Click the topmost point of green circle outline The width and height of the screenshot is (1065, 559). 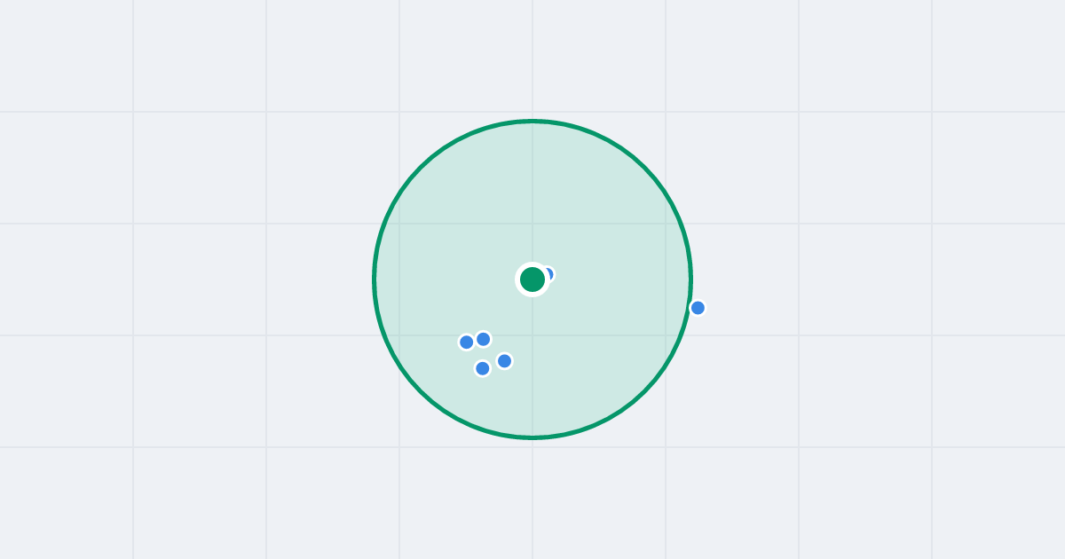point(532,121)
